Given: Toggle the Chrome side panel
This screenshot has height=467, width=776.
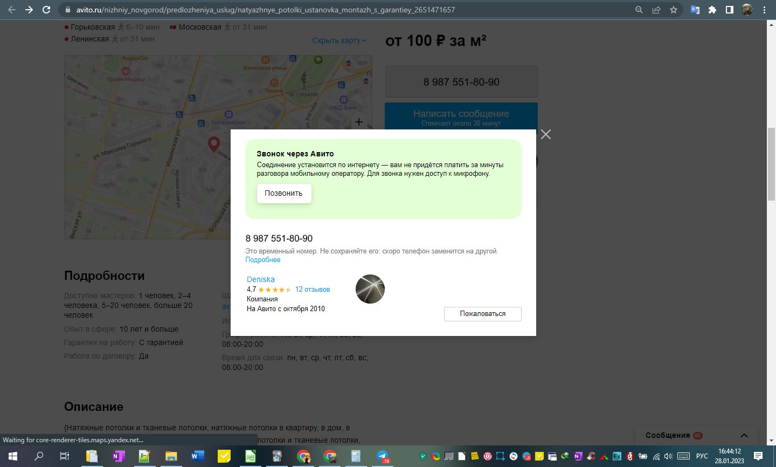Looking at the screenshot, I should coord(730,10).
